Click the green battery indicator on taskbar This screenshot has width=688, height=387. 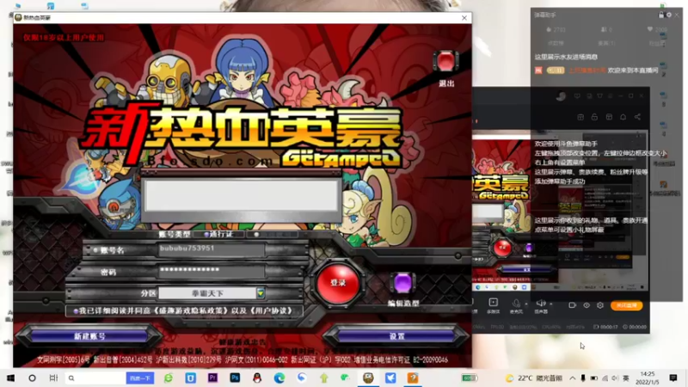pyautogui.click(x=469, y=378)
